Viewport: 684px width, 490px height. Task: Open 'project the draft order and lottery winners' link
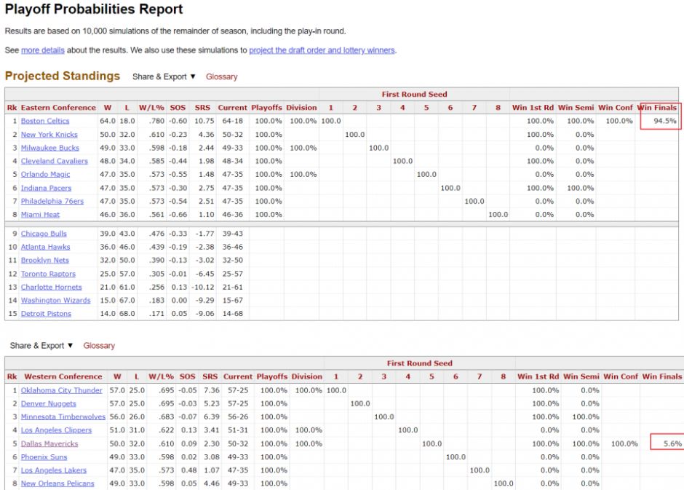(322, 50)
